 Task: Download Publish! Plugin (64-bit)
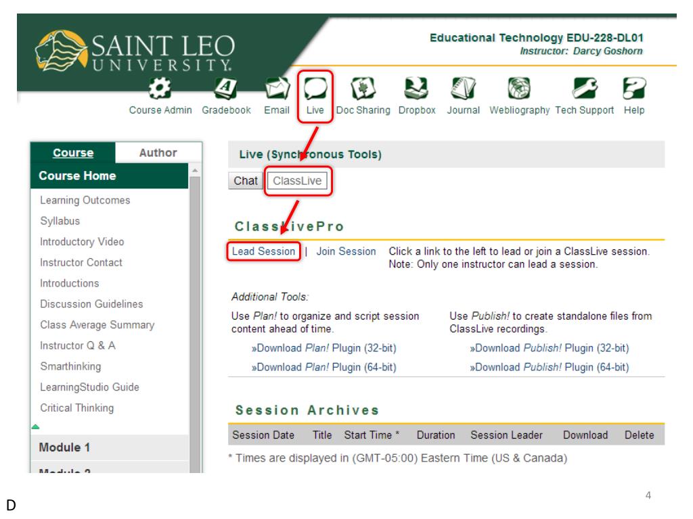550,367
